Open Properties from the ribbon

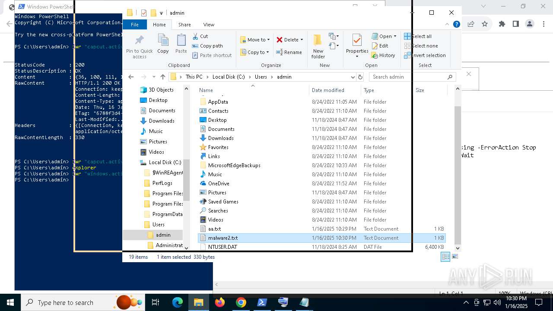click(357, 46)
